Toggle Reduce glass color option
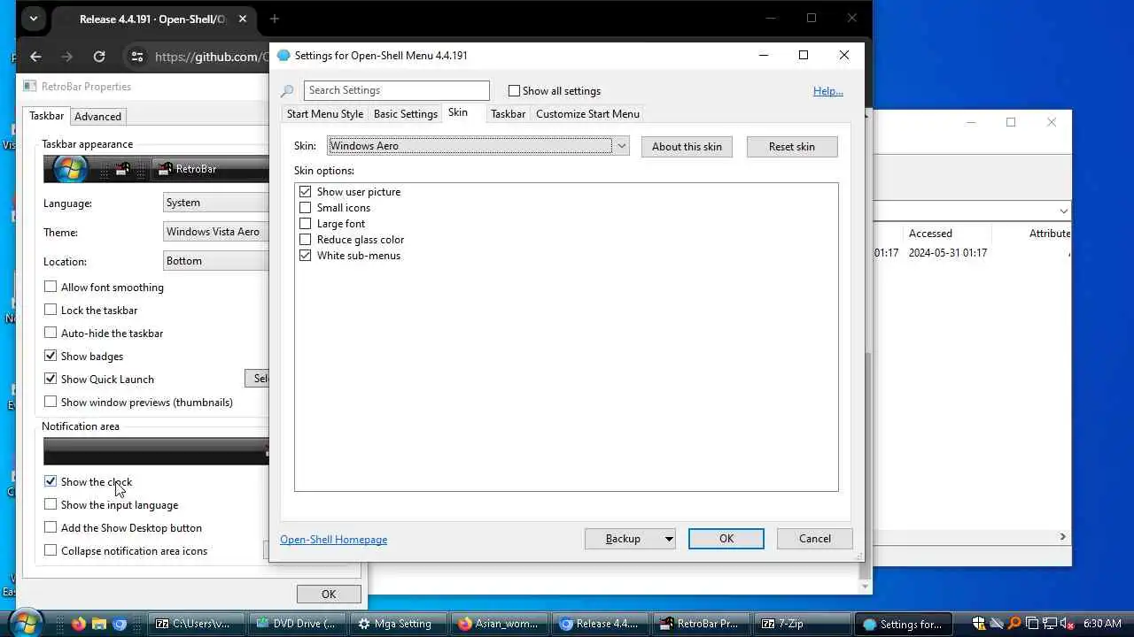Image resolution: width=1134 pixels, height=637 pixels. [x=306, y=240]
